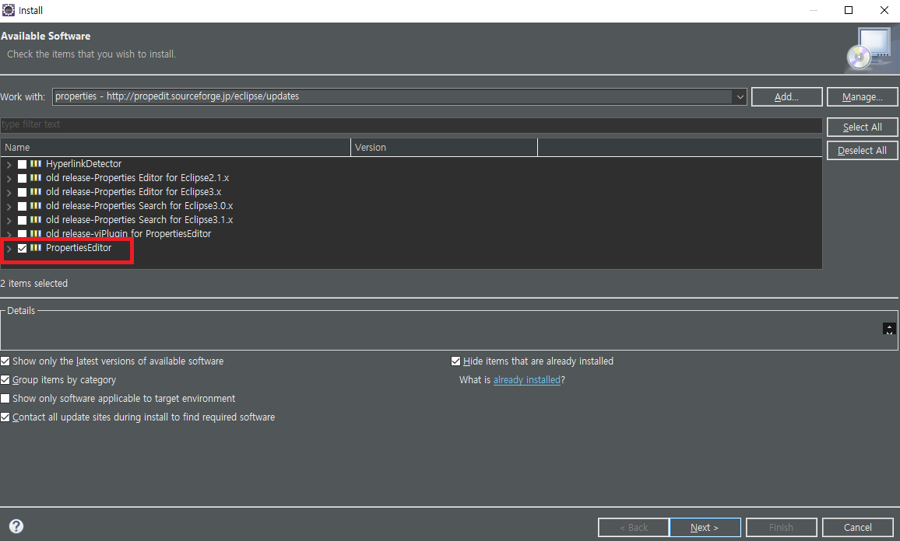Toggle Hide items that are already installed

(x=455, y=361)
